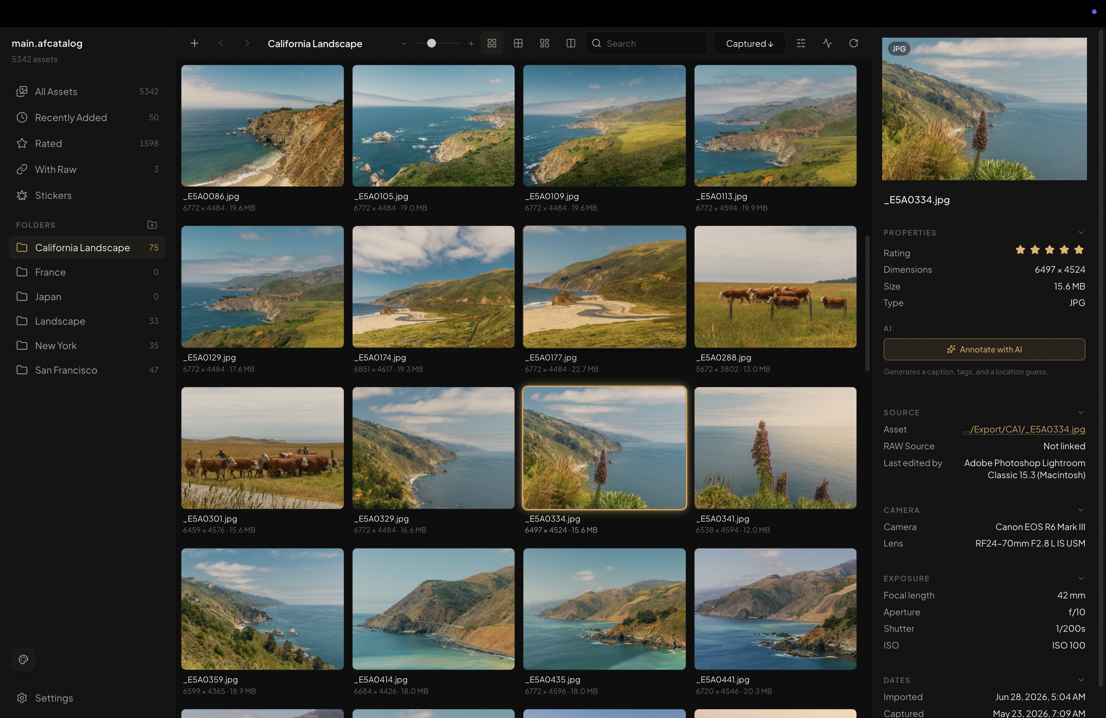Open the Export/CA1/_E5A0334.jpg asset link
This screenshot has height=718, width=1106.
click(x=1024, y=430)
